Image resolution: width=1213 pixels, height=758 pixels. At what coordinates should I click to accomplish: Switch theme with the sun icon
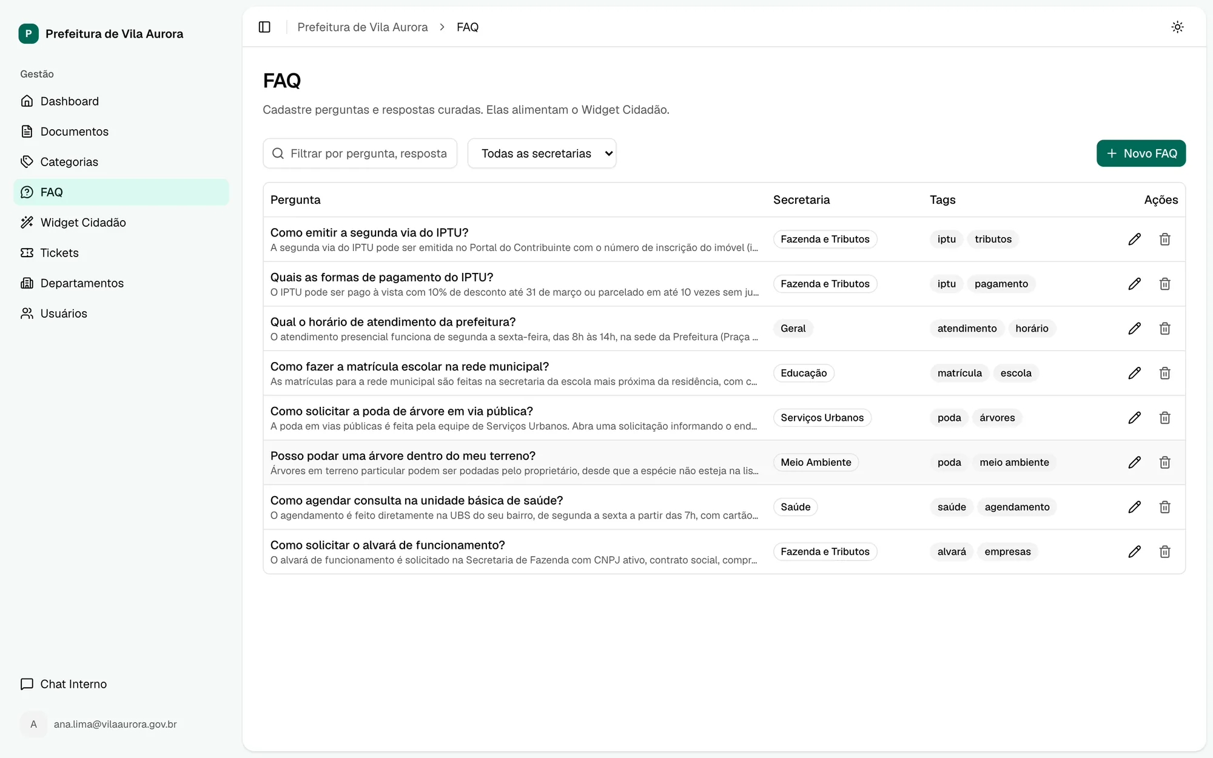(1177, 27)
